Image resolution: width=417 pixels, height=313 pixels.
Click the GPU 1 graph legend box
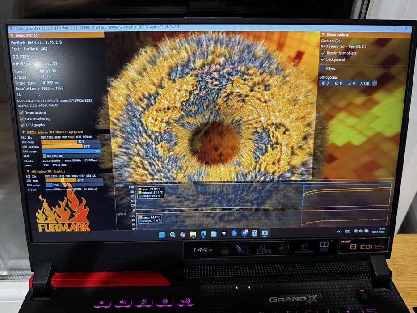point(150,219)
